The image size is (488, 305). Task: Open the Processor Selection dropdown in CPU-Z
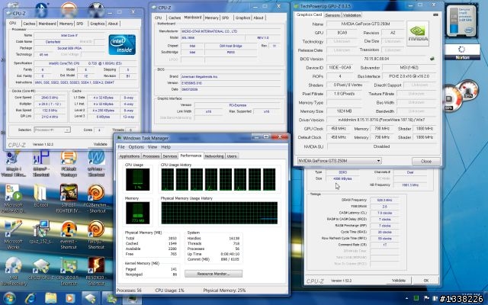[x=52, y=130]
